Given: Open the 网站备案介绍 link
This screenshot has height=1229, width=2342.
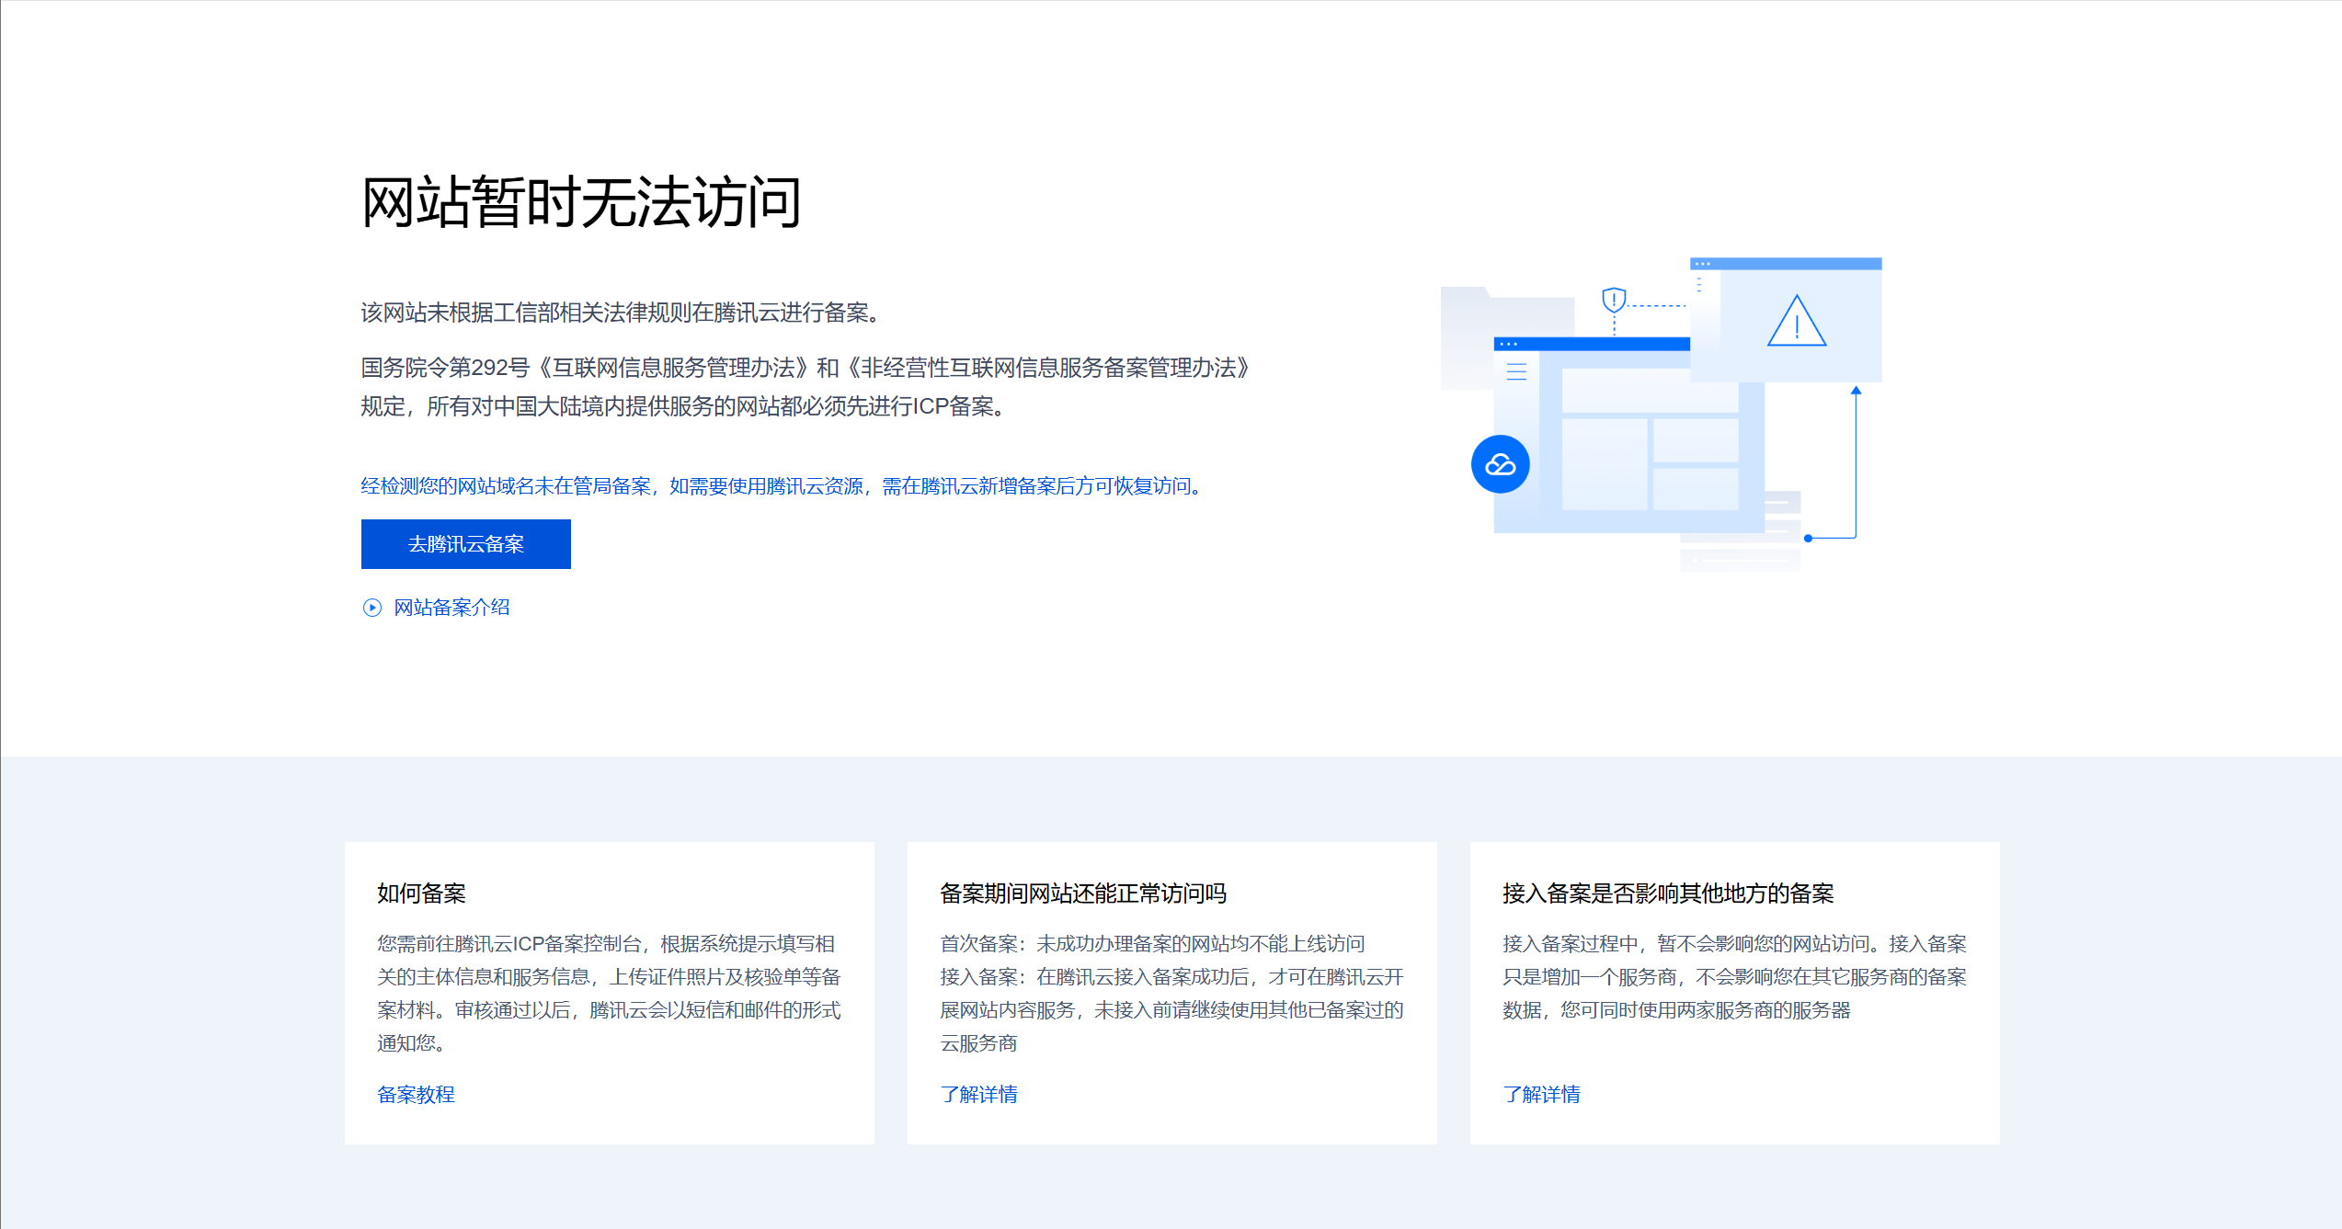Looking at the screenshot, I should (x=451, y=608).
